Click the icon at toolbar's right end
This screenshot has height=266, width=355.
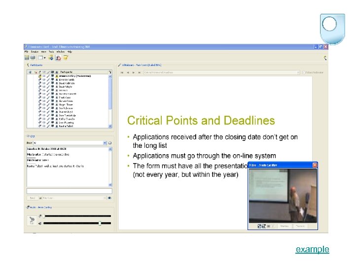tap(325, 58)
